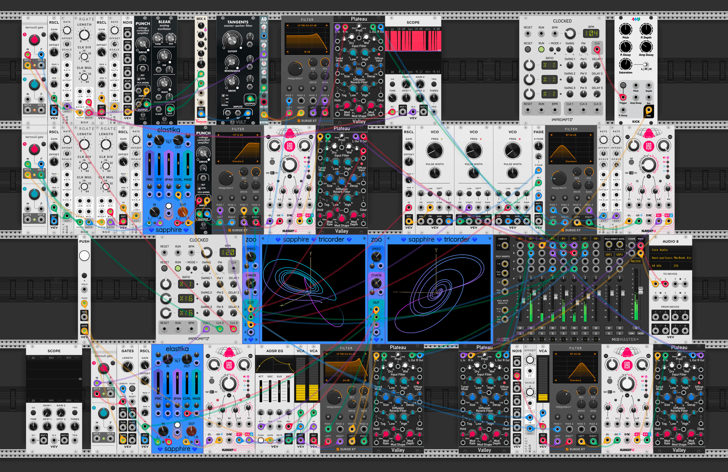The image size is (728, 472).
Task: Click the MASTER label on MixMaster
Action: pyautogui.click(x=636, y=262)
